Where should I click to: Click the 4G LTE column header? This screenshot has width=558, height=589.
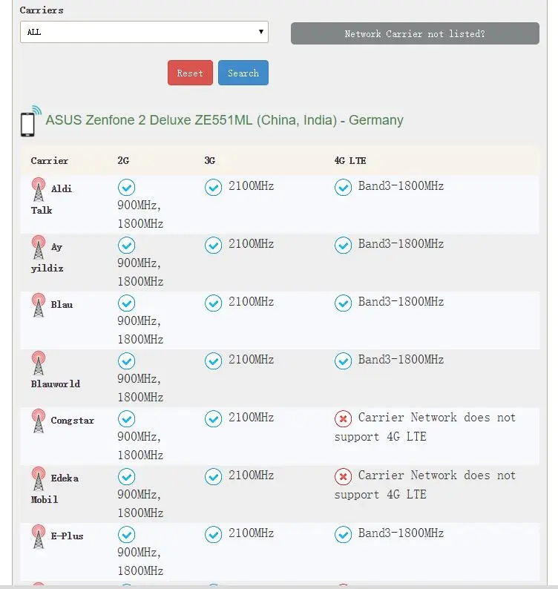(x=350, y=161)
